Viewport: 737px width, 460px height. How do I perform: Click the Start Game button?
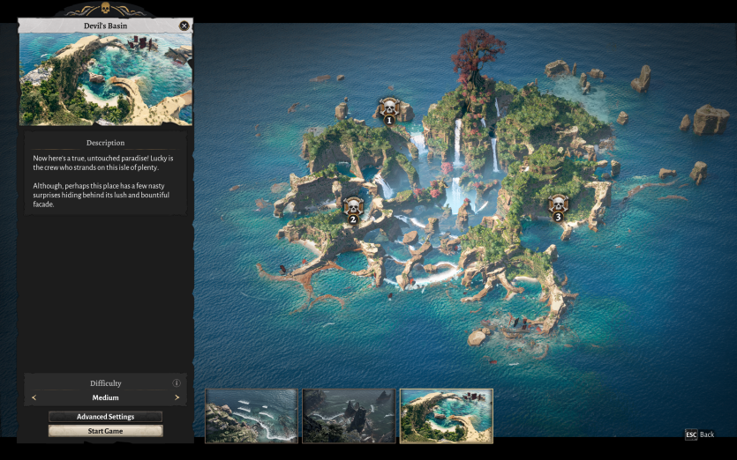pos(105,431)
